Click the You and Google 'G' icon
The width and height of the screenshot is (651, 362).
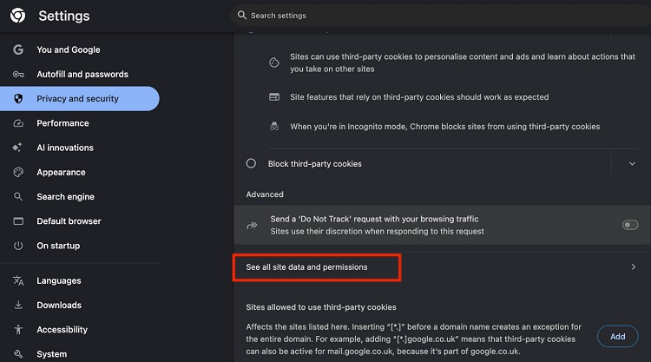click(x=18, y=50)
